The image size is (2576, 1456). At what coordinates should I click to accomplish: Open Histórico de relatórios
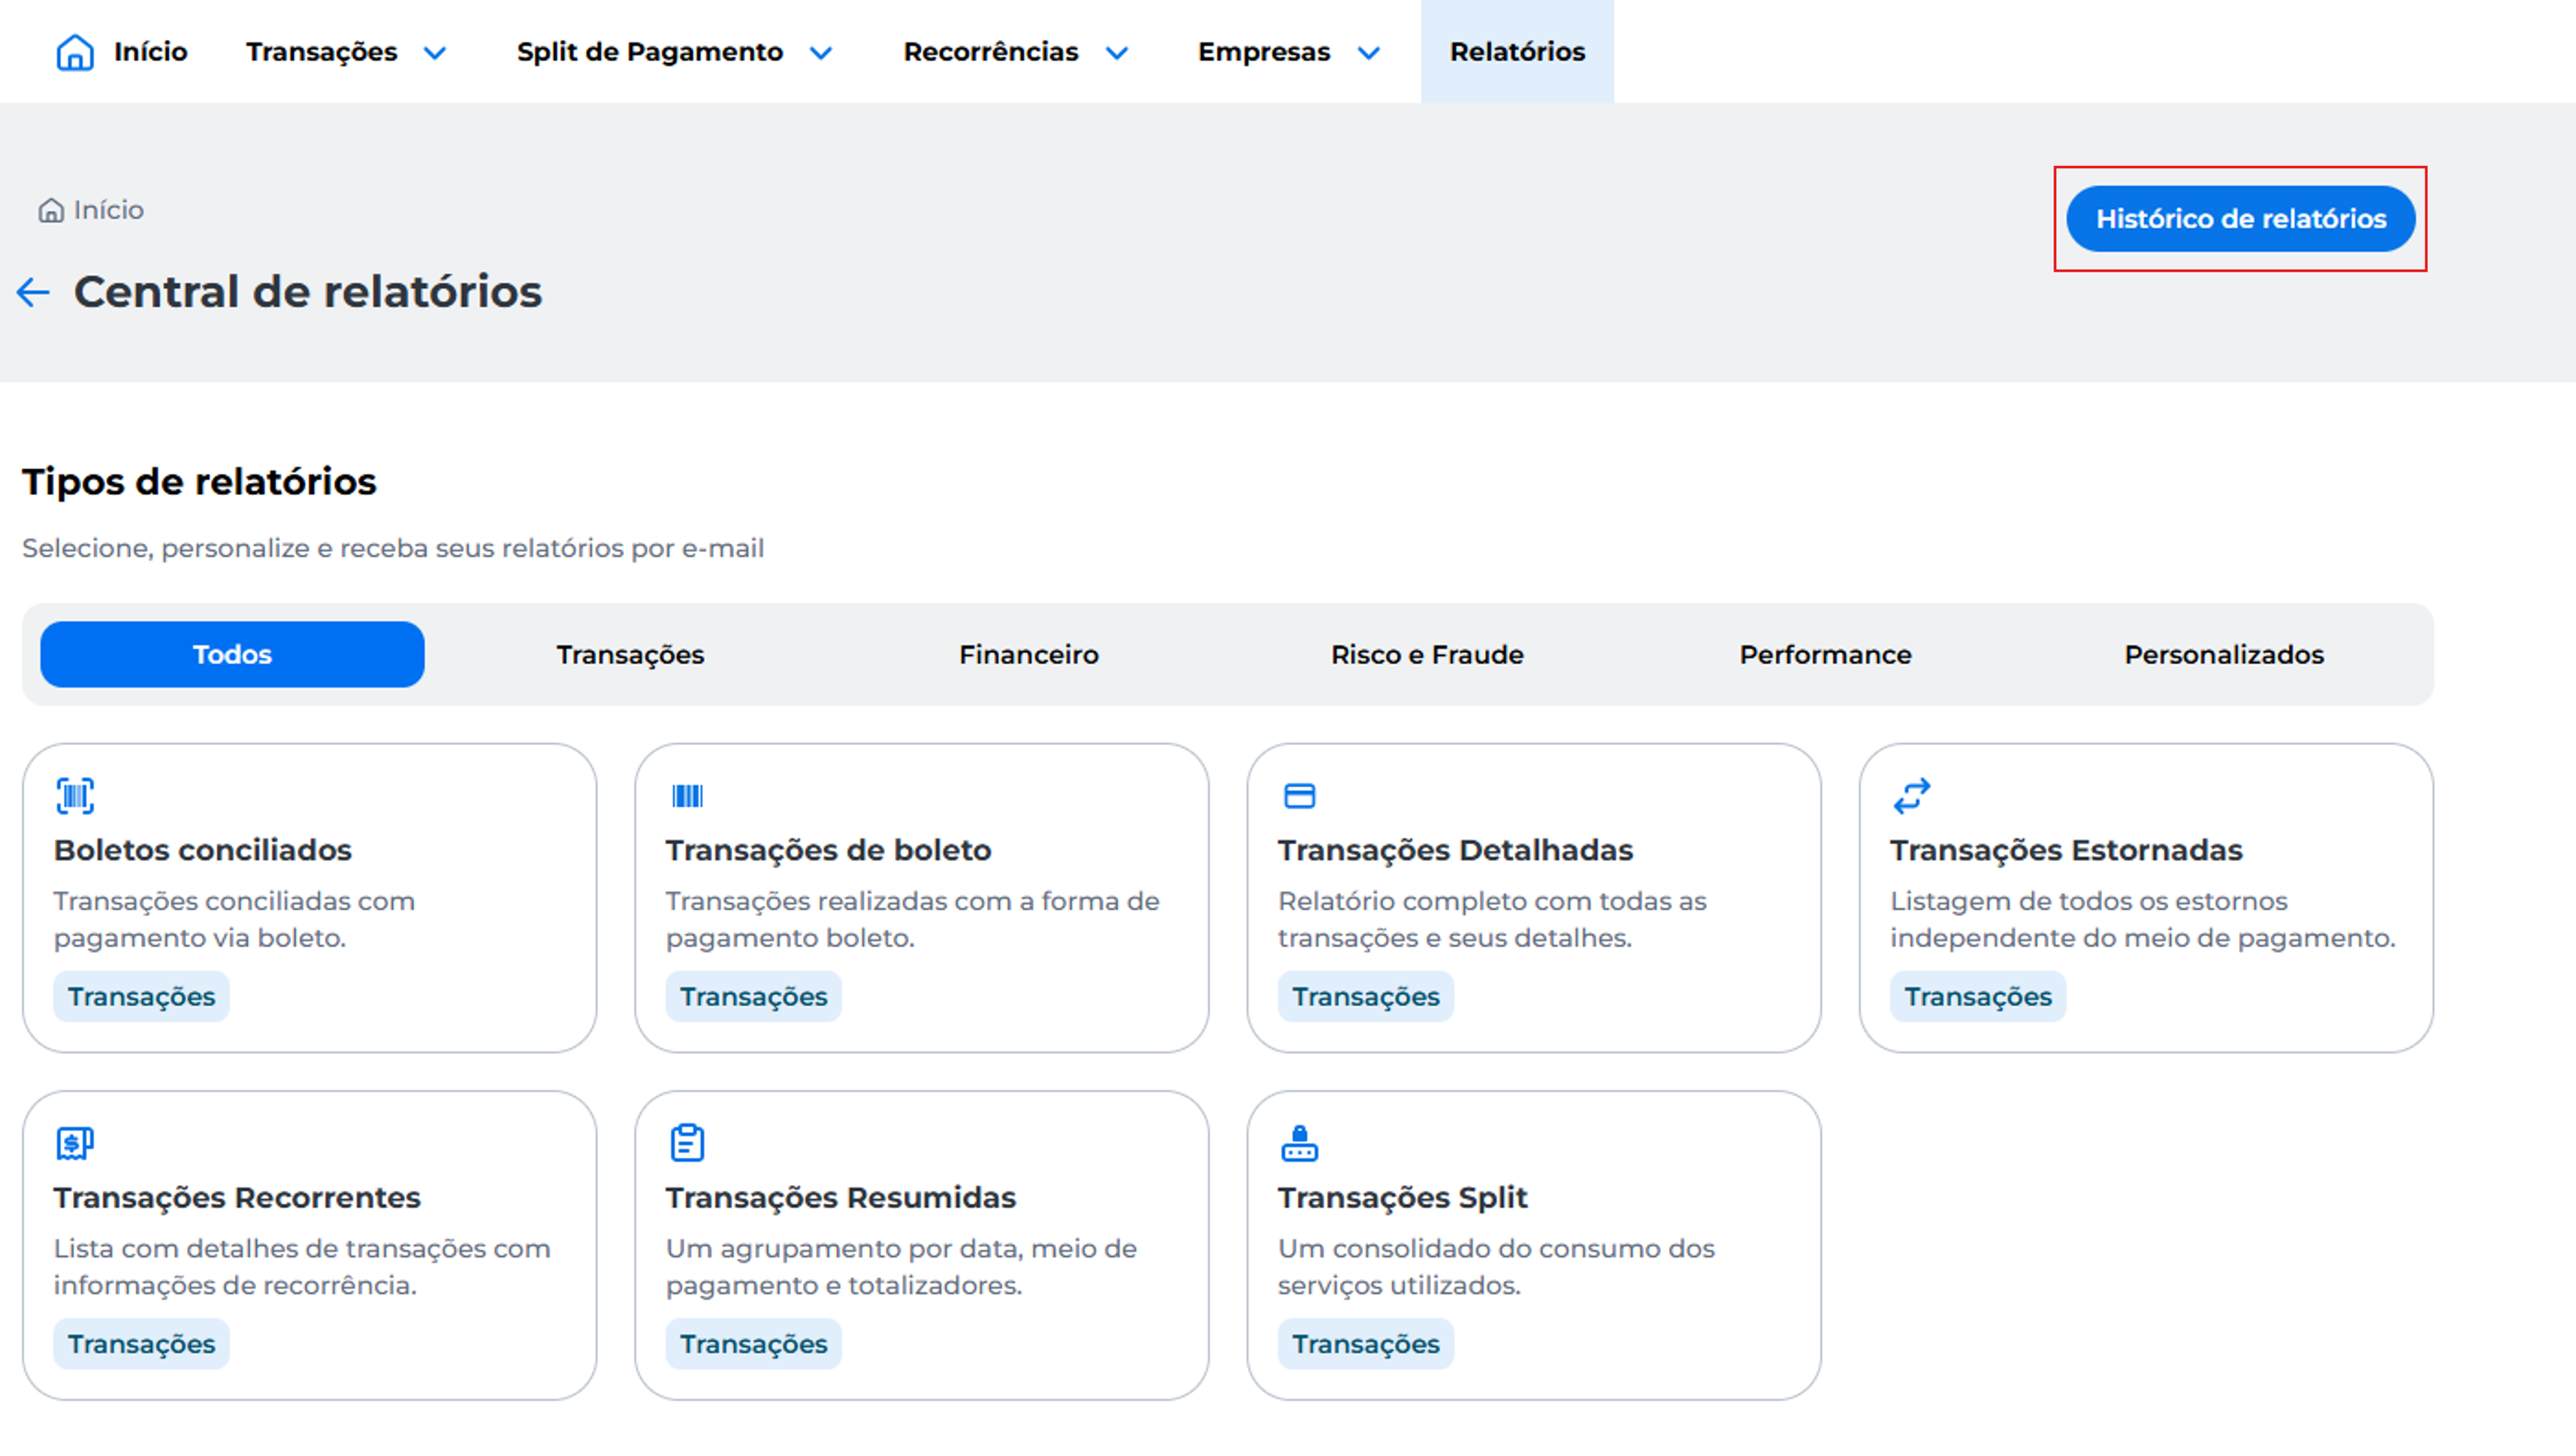(2240, 219)
